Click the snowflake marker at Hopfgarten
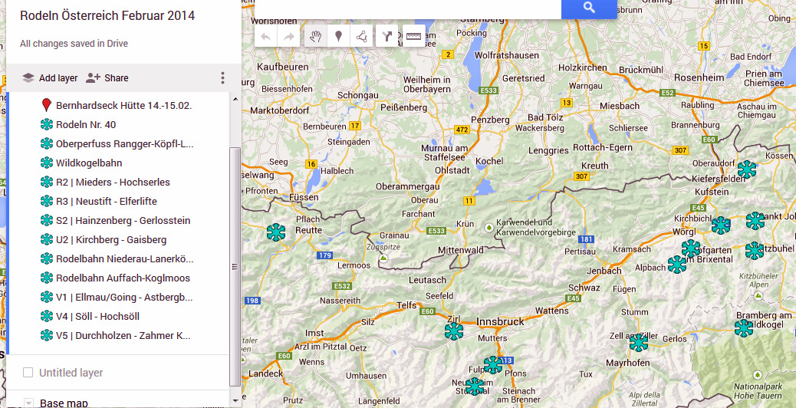 tap(691, 248)
